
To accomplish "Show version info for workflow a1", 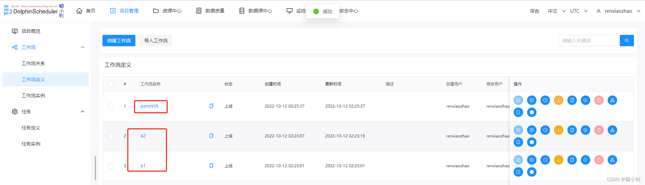I will point(532,172).
